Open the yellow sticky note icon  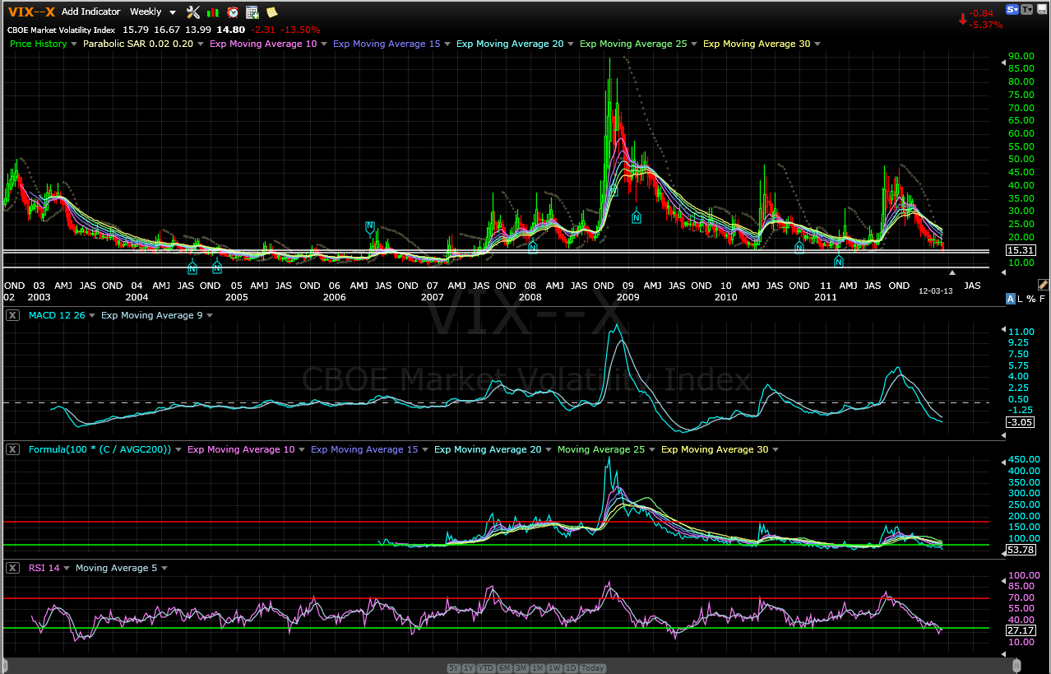pos(271,12)
